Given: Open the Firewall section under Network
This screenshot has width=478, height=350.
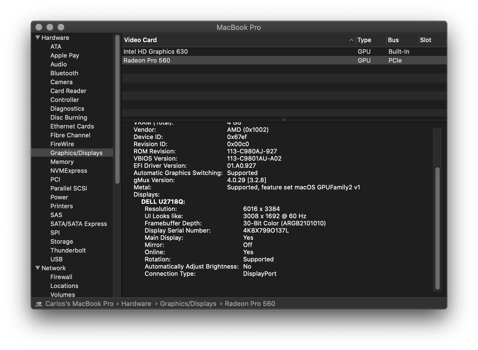Looking at the screenshot, I should (x=61, y=277).
